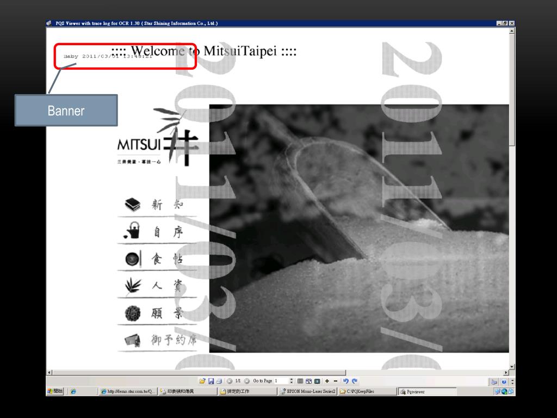Click the horizontal scrollbar left arrow
The width and height of the screenshot is (557, 418).
(49, 372)
